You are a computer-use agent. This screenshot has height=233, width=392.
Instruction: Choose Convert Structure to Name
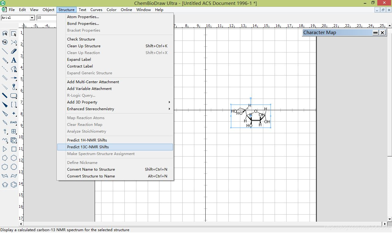(115, 176)
